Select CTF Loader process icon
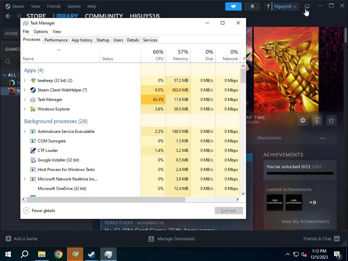 click(33, 151)
